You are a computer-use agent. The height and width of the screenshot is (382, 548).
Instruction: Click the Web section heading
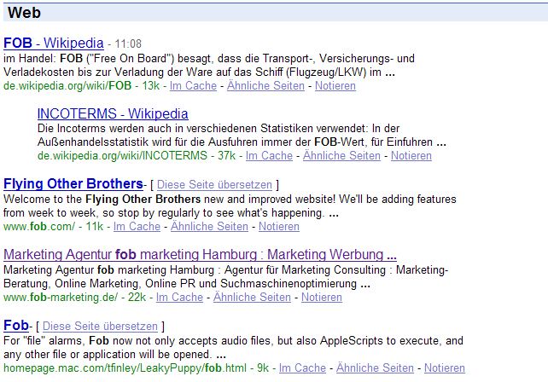click(24, 13)
